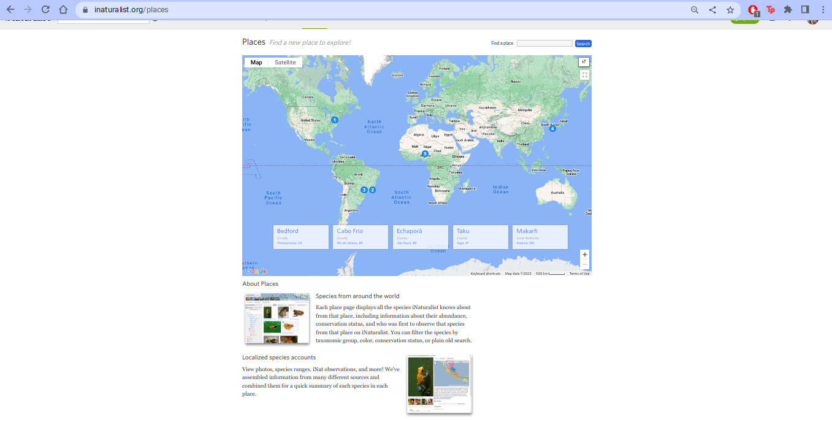Click the localized species account thumbnail
Image resolution: width=832 pixels, height=422 pixels.
pyautogui.click(x=440, y=384)
